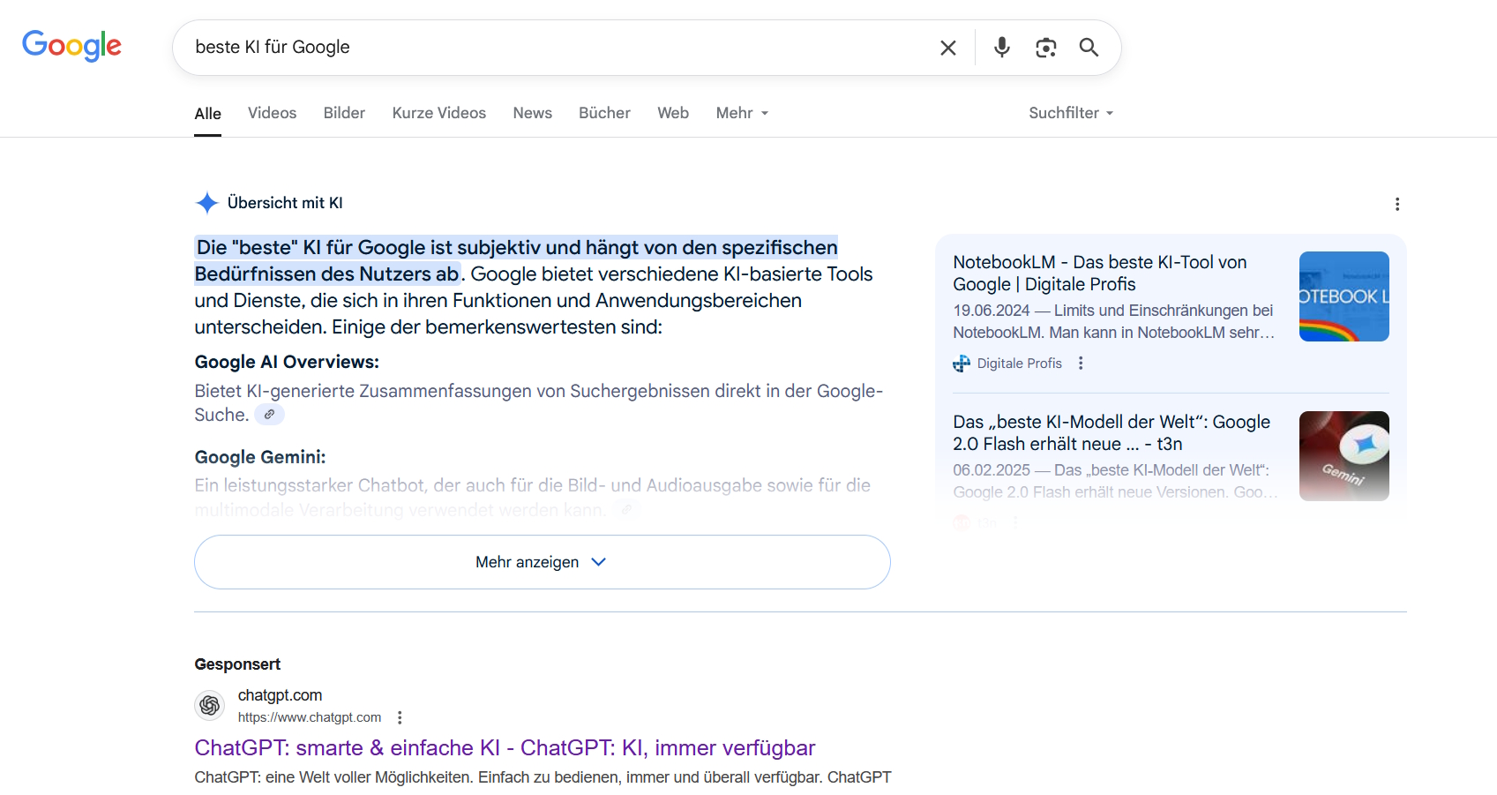The width and height of the screenshot is (1497, 795).
Task: Open Kurze Videos tab
Action: tap(439, 113)
